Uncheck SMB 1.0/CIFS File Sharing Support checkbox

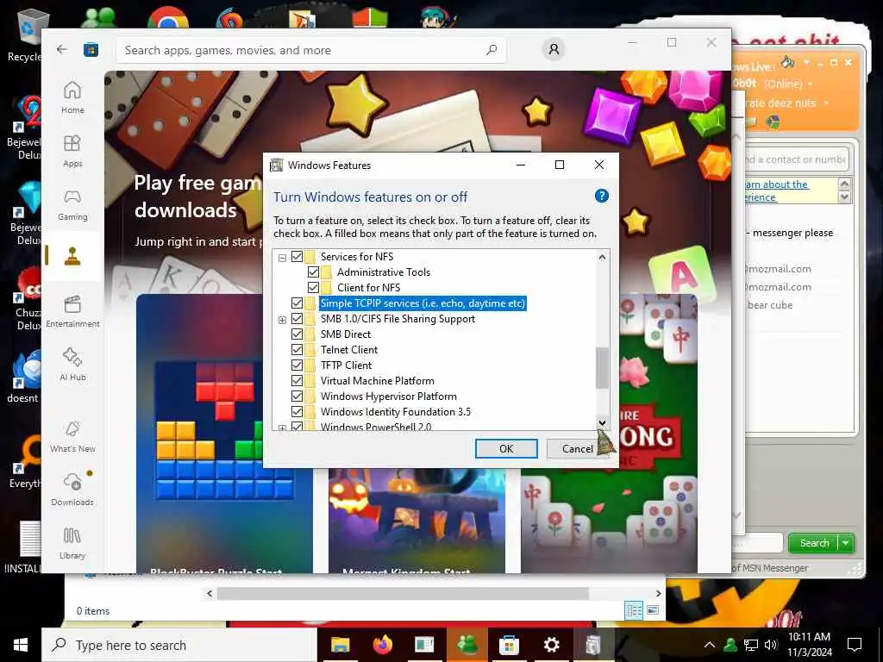click(x=297, y=319)
